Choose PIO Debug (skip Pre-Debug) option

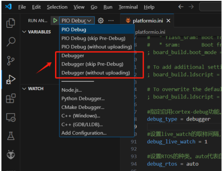97,38
